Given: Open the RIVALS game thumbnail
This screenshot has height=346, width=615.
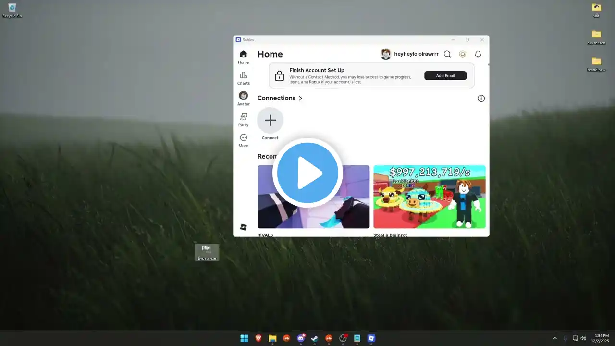Looking at the screenshot, I should pos(313,197).
